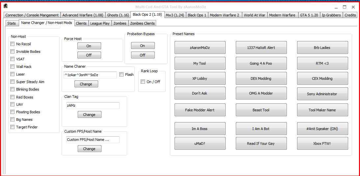The width and height of the screenshot is (360, 176).
Task: Enable Floating Bodies checkbox
Action: [13, 112]
